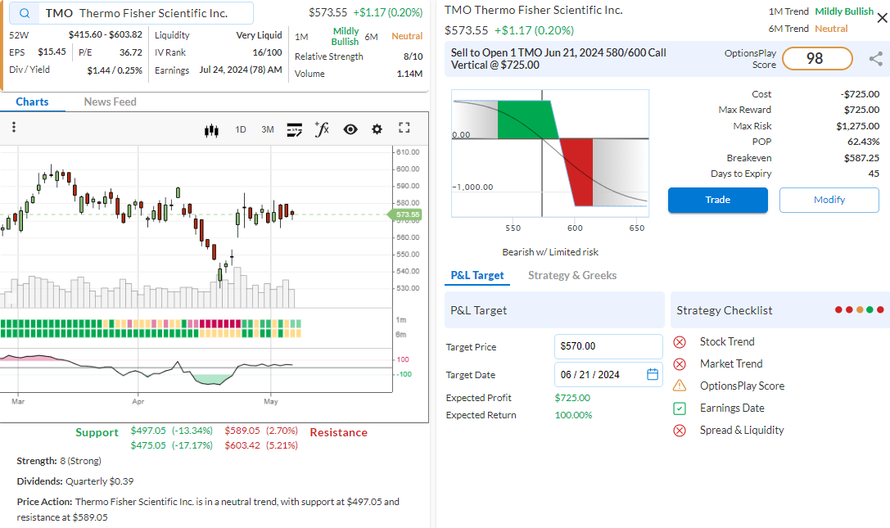
Task: Open the Target Date calendar picker
Action: 653,374
